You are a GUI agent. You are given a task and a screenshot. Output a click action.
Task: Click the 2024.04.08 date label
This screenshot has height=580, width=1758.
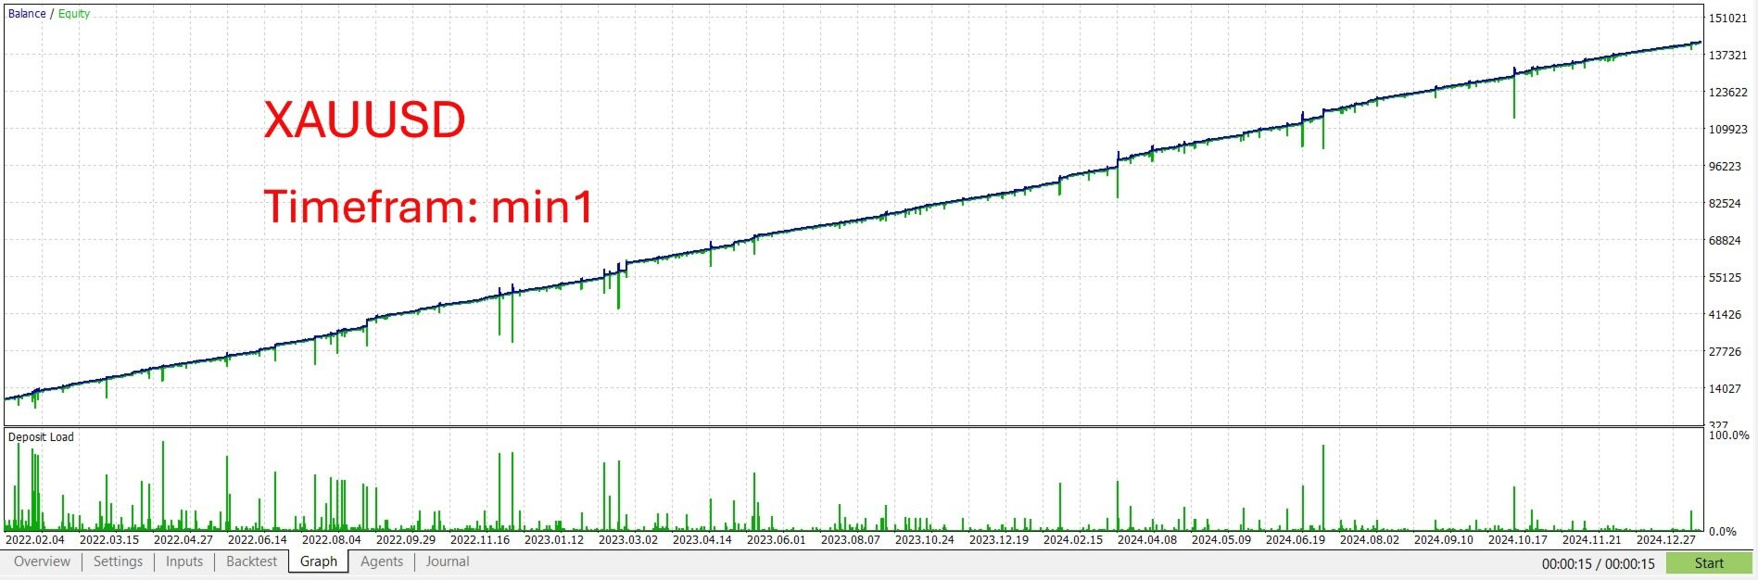[1147, 540]
